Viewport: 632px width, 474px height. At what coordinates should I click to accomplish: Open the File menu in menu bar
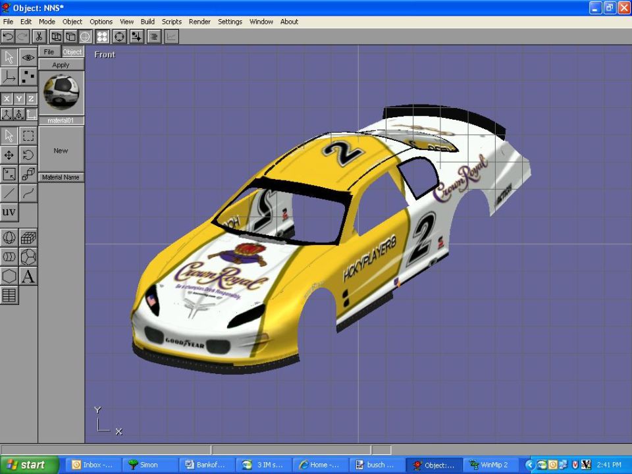coord(8,22)
